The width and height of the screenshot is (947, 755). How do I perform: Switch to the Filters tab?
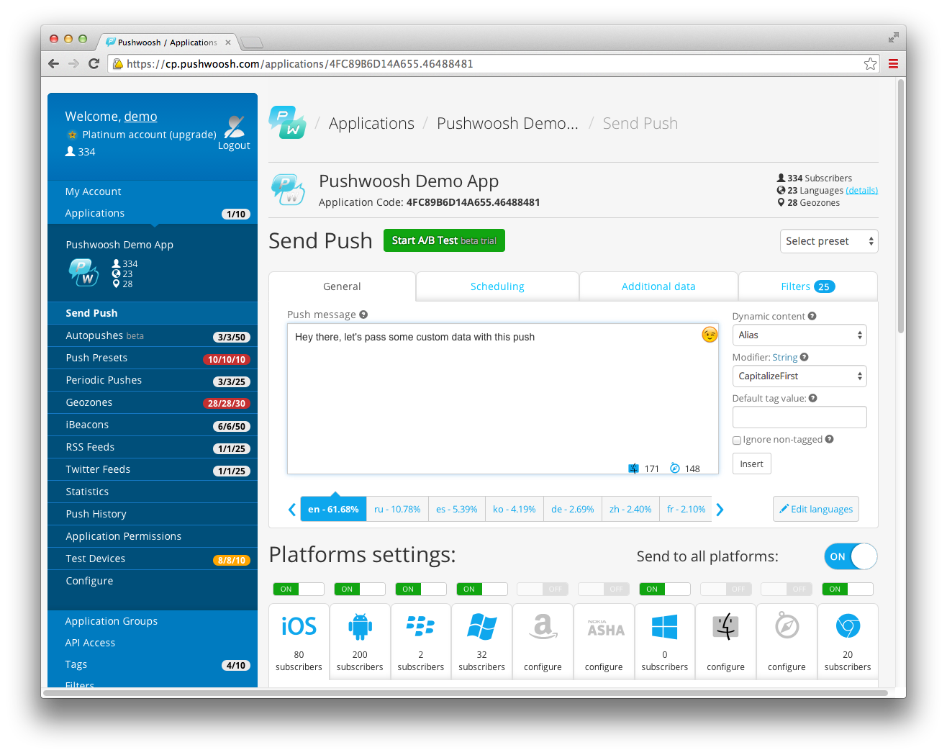pyautogui.click(x=808, y=286)
